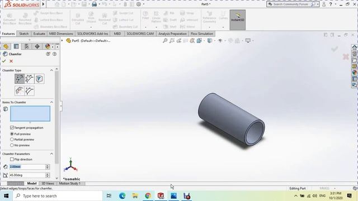Image resolution: width=358 pixels, height=201 pixels.
Task: Adjust distance value spinner arrows
Action: (48, 167)
